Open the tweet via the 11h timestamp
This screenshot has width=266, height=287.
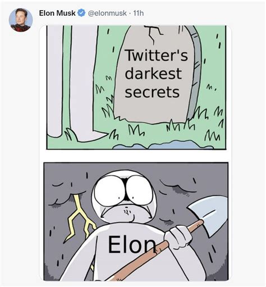click(x=138, y=13)
